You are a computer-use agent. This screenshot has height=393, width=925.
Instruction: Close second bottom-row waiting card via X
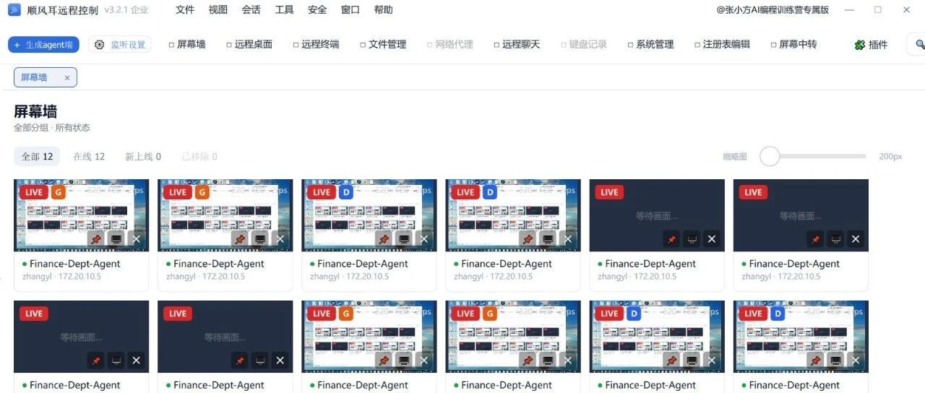[280, 360]
